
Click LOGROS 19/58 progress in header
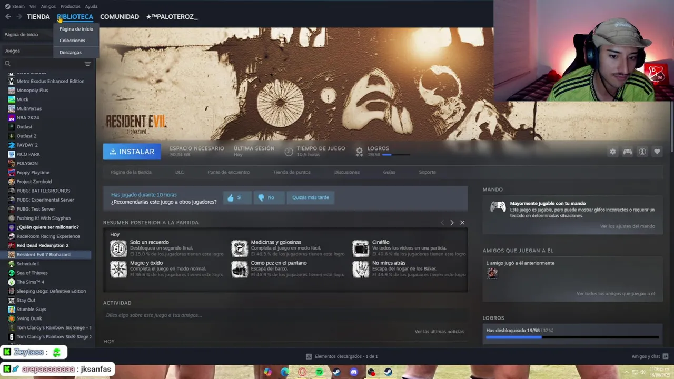coord(383,152)
